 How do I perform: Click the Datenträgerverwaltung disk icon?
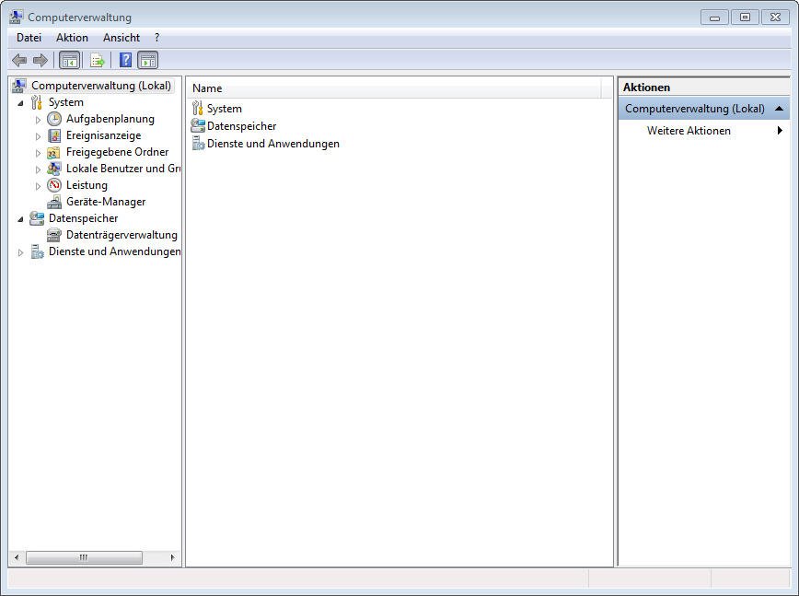click(54, 235)
